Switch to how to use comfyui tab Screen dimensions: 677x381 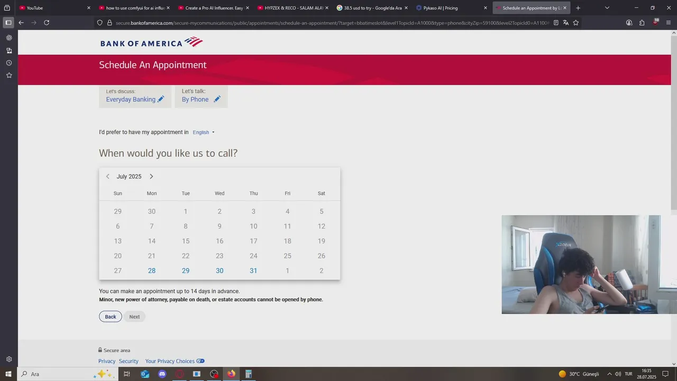coord(134,8)
